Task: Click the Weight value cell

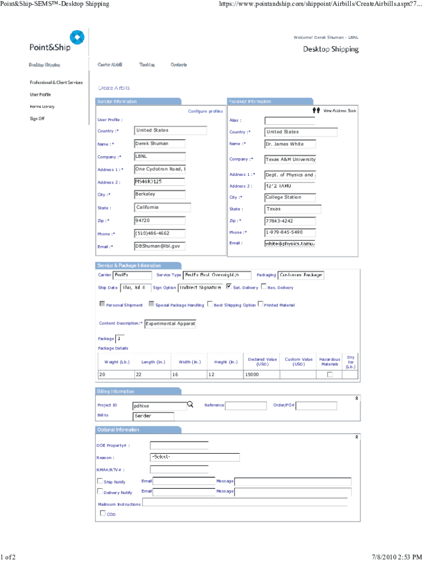Action: (x=116, y=375)
